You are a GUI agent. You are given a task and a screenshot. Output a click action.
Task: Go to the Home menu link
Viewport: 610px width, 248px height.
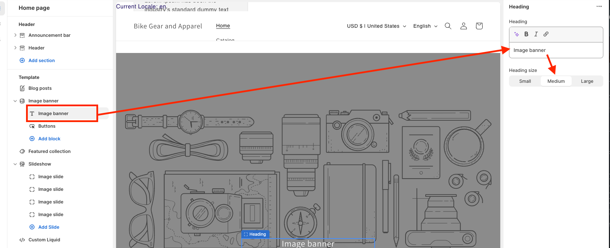coord(223,26)
